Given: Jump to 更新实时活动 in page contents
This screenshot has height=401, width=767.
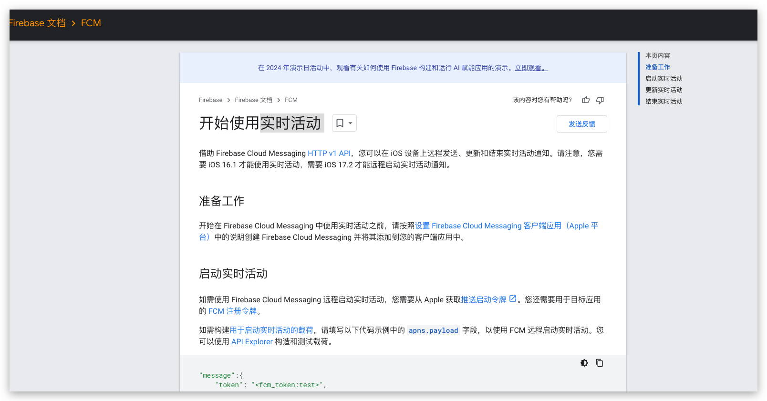Looking at the screenshot, I should click(x=663, y=90).
